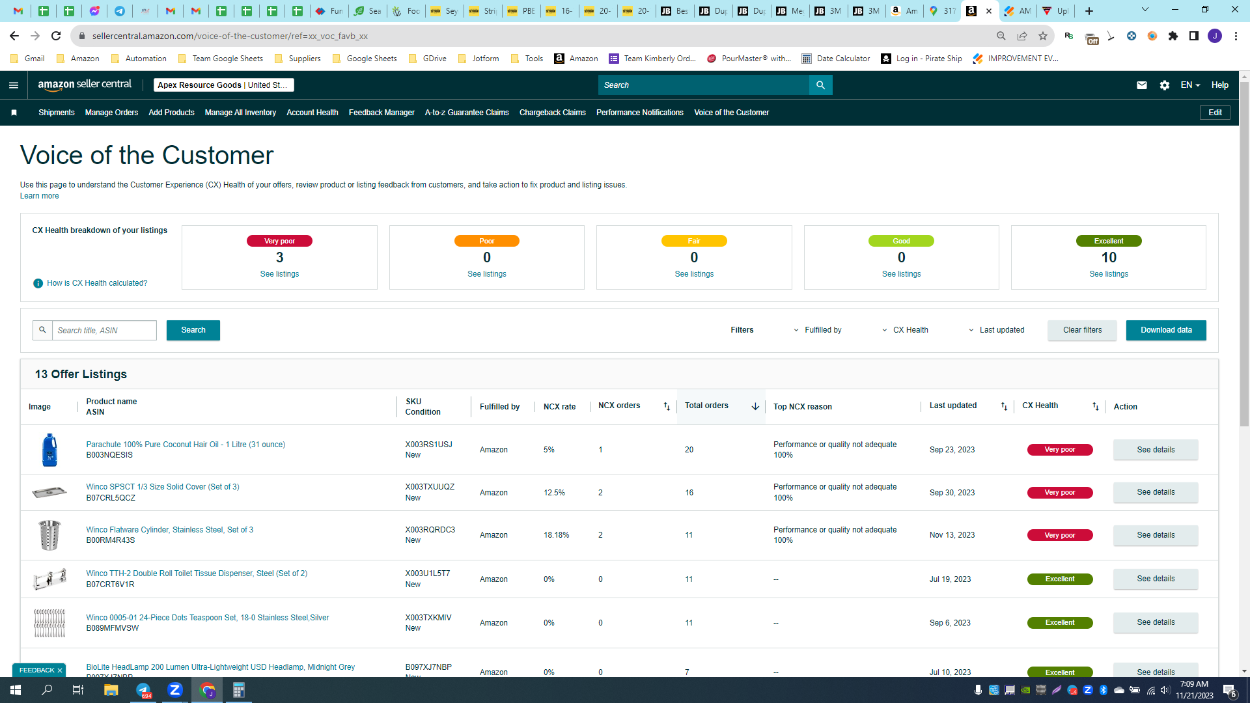The height and width of the screenshot is (703, 1250).
Task: Click the page vertical scrollbar
Action: (1244, 254)
